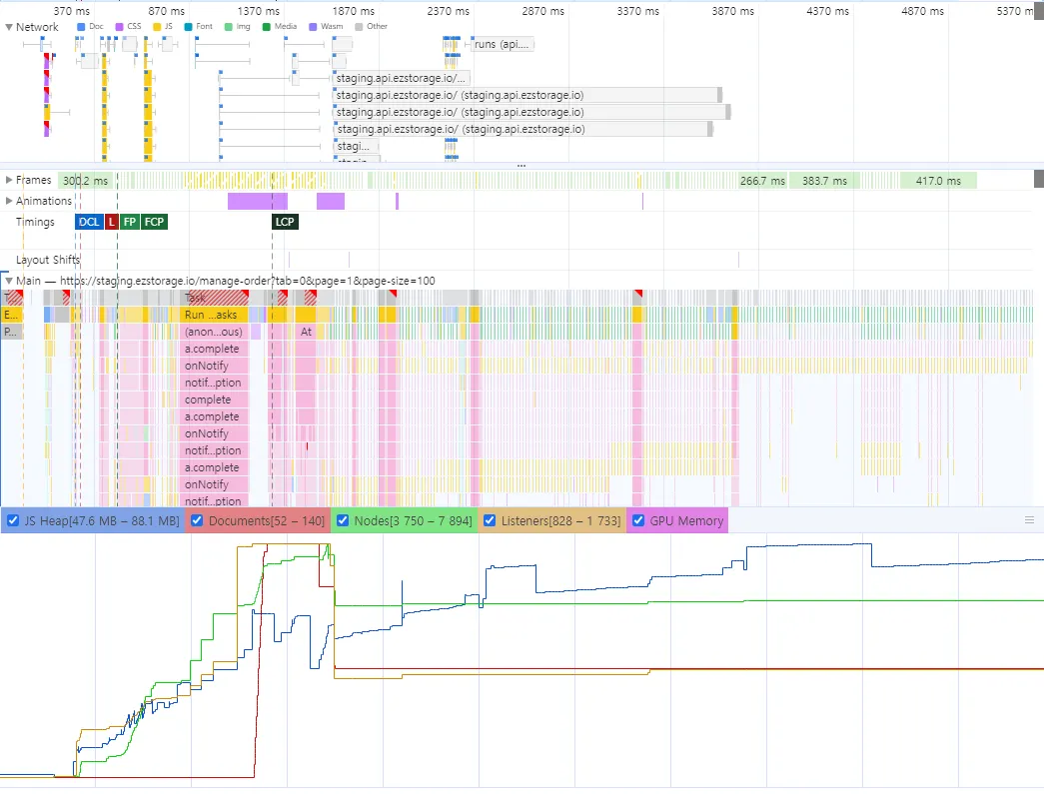This screenshot has width=1044, height=794.
Task: Select the 300.2 ms frame block
Action: pyautogui.click(x=84, y=181)
